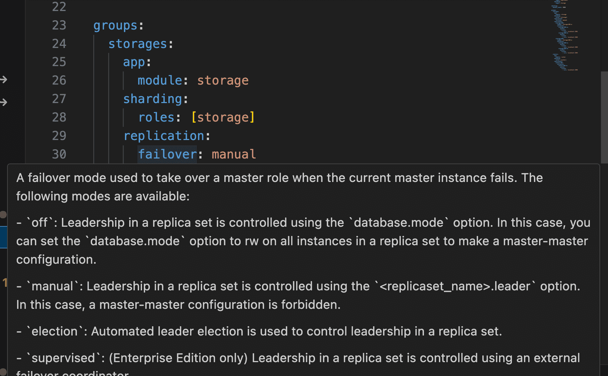Image resolution: width=608 pixels, height=376 pixels.
Task: Click the upper gray dot on left edge
Action: tap(3, 214)
